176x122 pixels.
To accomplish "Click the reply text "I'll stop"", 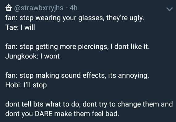I will (35, 85).
